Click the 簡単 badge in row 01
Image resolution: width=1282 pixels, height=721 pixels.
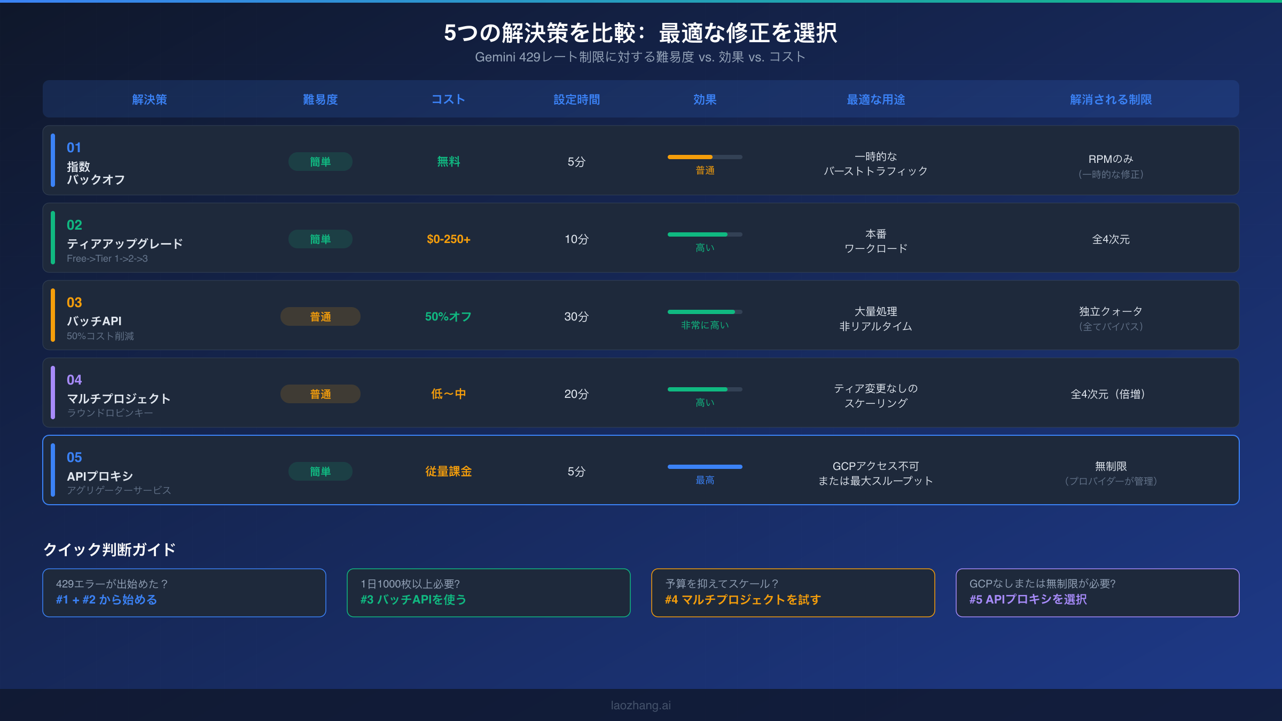pos(320,162)
